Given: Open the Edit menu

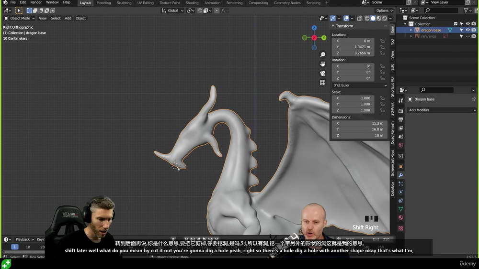Looking at the screenshot, I should point(23,2).
